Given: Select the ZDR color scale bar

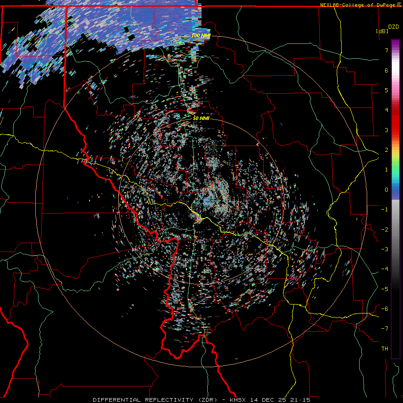Looking at the screenshot, I should click(x=395, y=199).
